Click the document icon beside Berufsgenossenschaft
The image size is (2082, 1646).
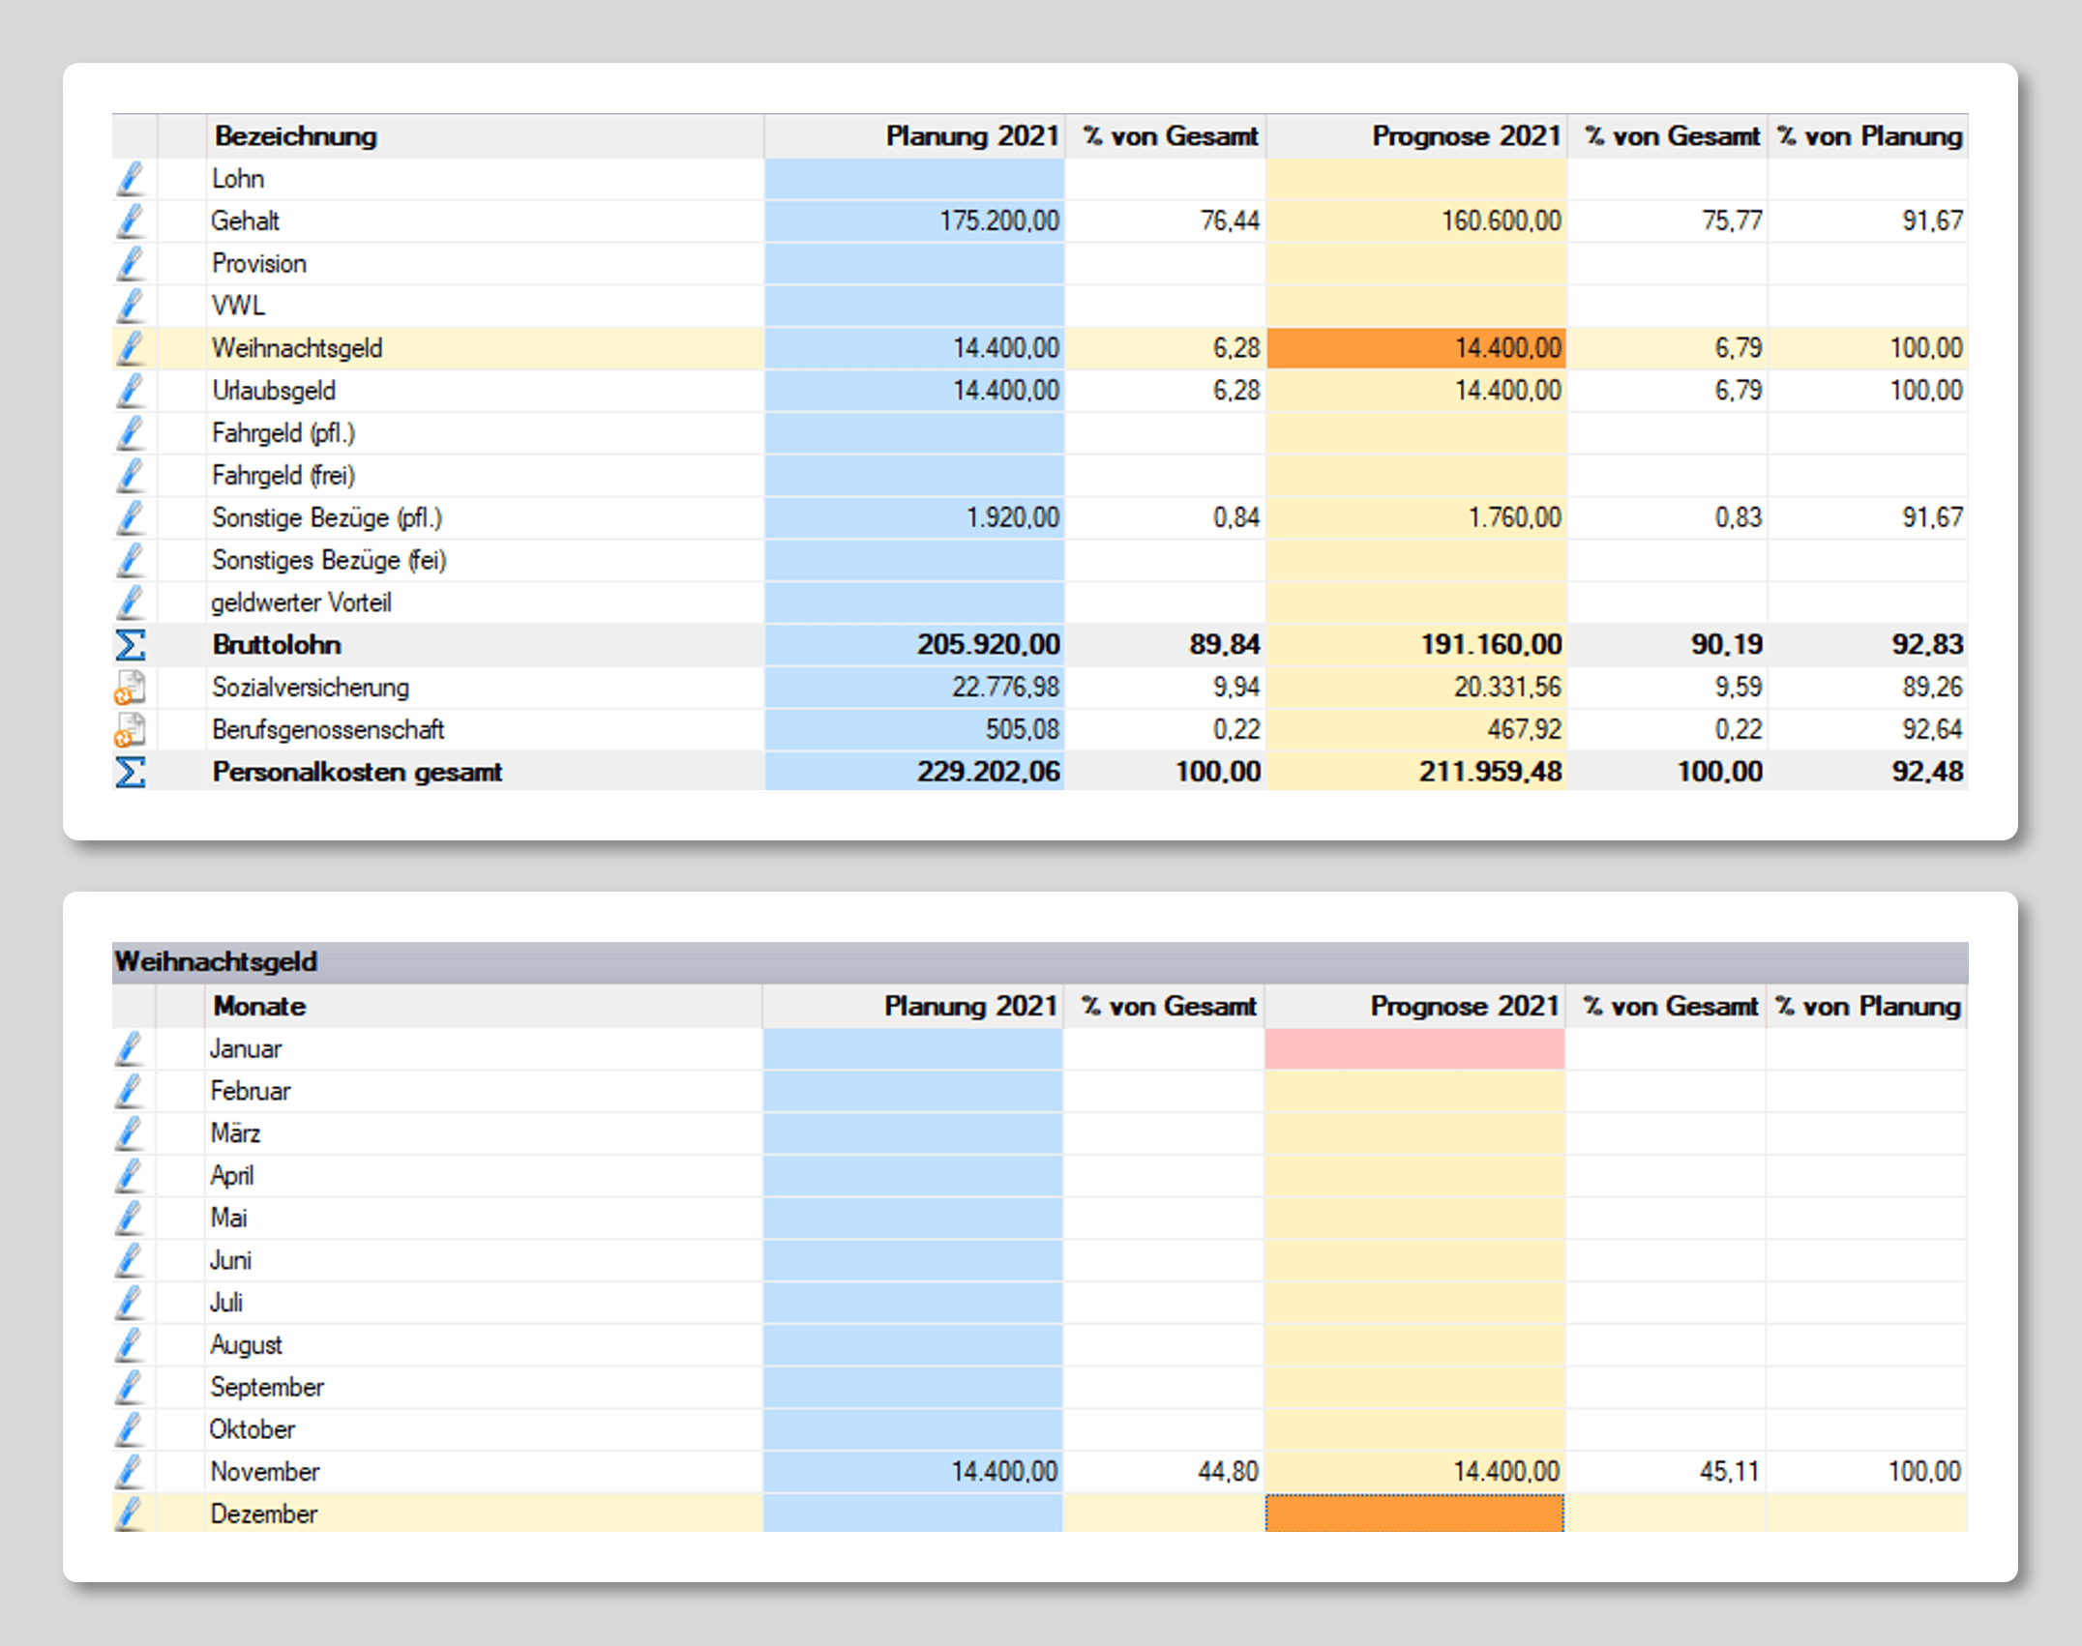click(131, 730)
